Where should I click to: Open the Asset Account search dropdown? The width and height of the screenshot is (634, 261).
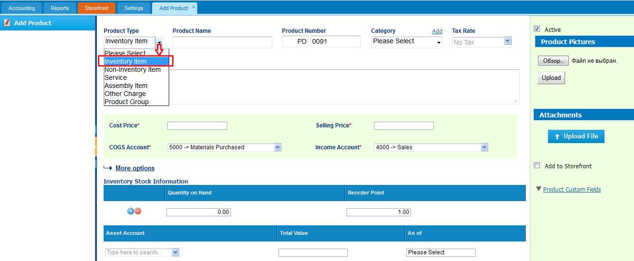coord(142,252)
